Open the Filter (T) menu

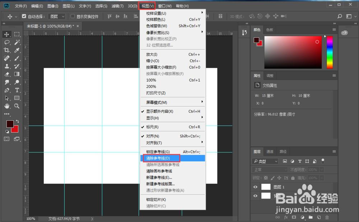coord(117,6)
